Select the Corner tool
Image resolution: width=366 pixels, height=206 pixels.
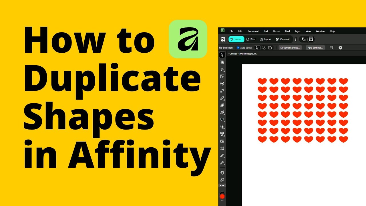pyautogui.click(x=222, y=76)
